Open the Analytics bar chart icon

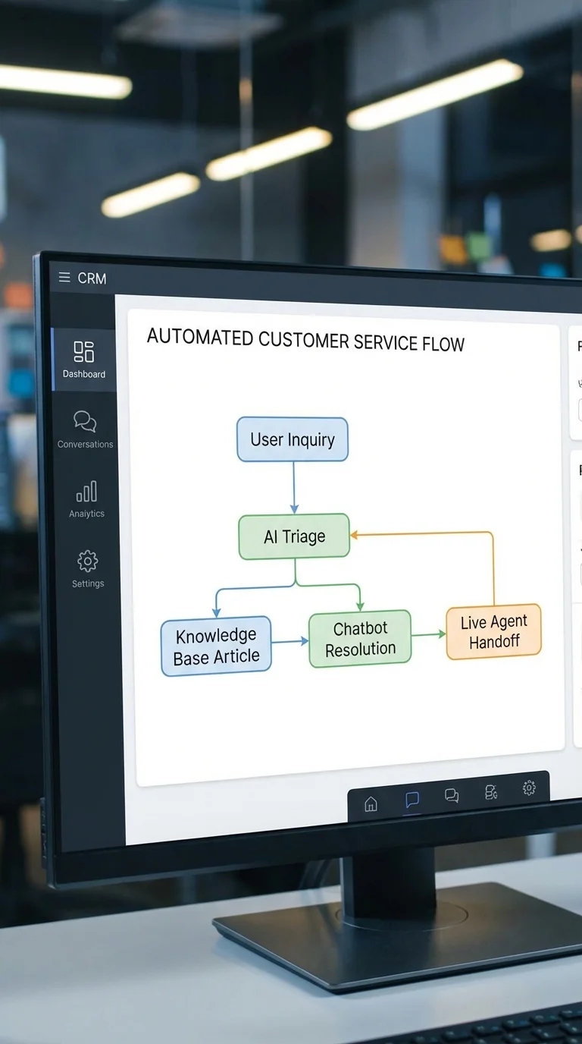[86, 492]
